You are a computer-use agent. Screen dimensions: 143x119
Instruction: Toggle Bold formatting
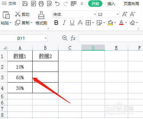coord(56,23)
